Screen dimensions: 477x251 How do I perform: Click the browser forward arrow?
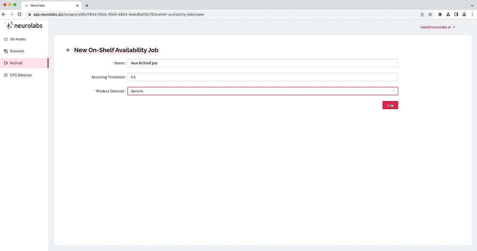tap(12, 14)
